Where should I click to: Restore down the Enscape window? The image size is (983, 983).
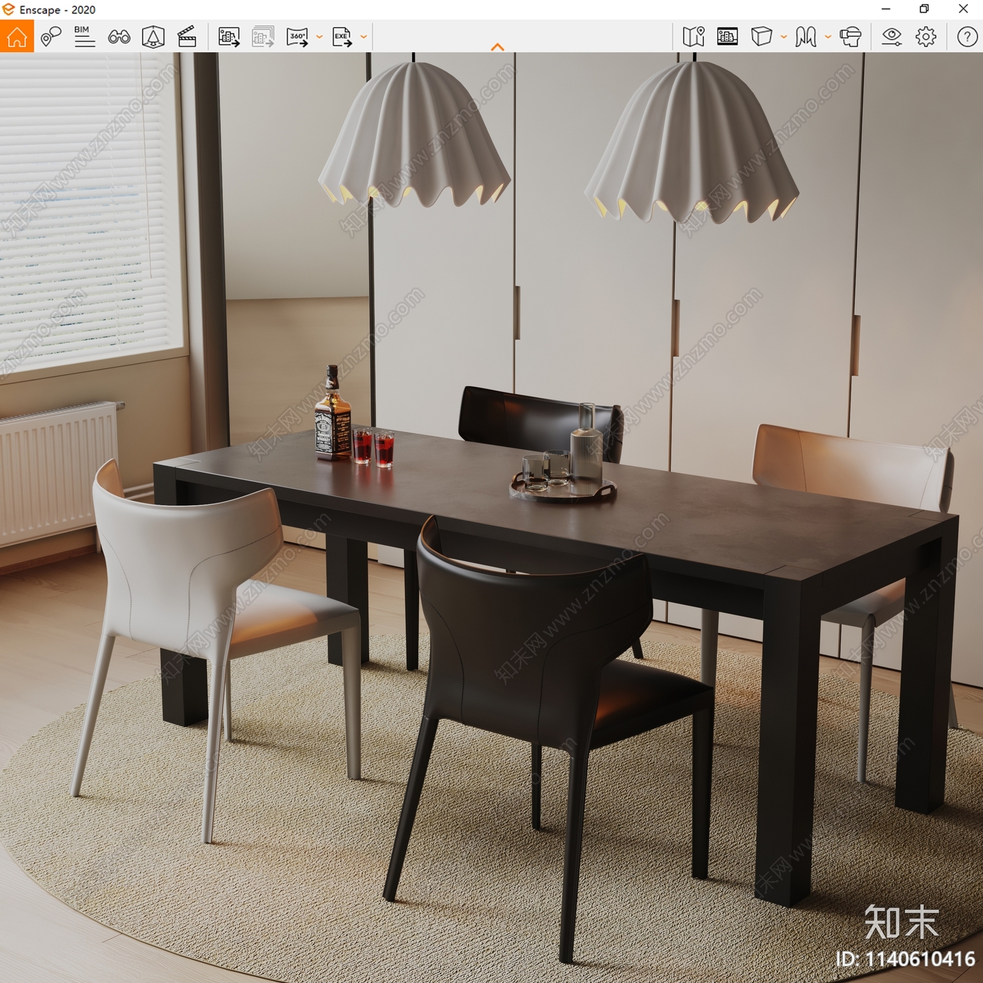[924, 9]
